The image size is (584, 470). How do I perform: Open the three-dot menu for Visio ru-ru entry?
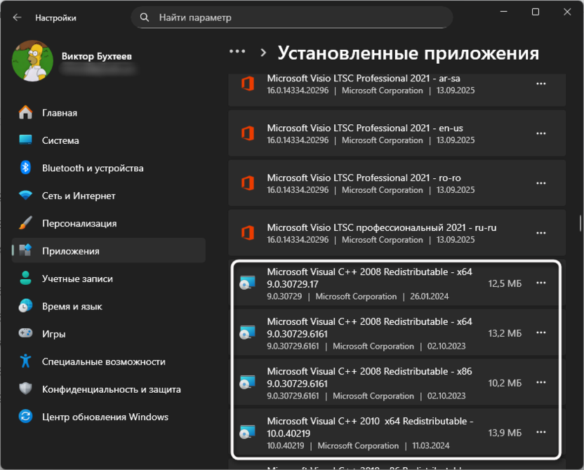coord(541,233)
